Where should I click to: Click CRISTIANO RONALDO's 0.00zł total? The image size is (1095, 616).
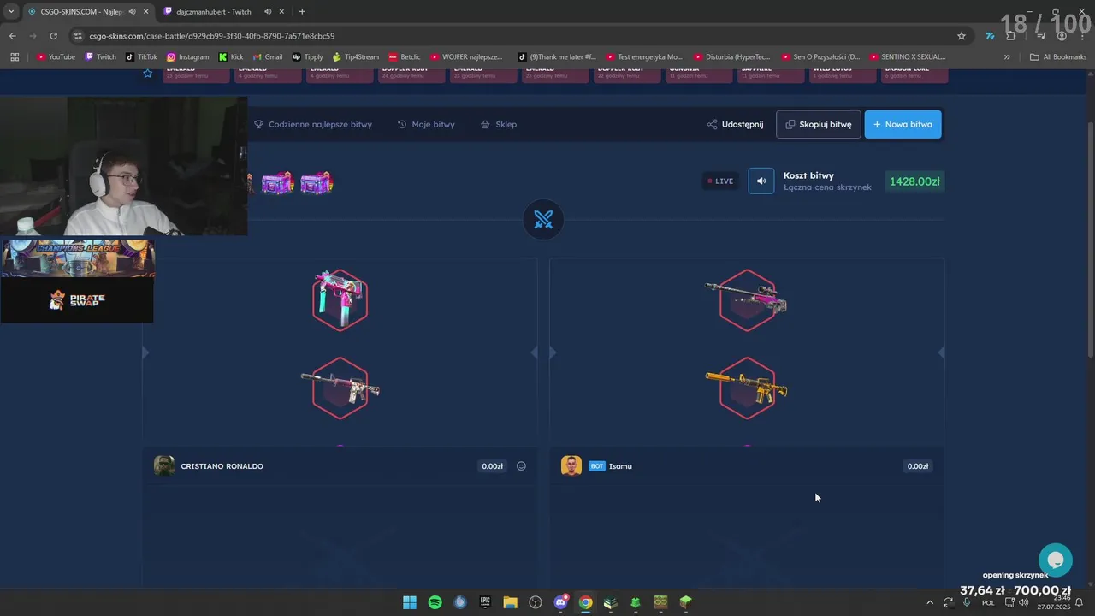[492, 466]
